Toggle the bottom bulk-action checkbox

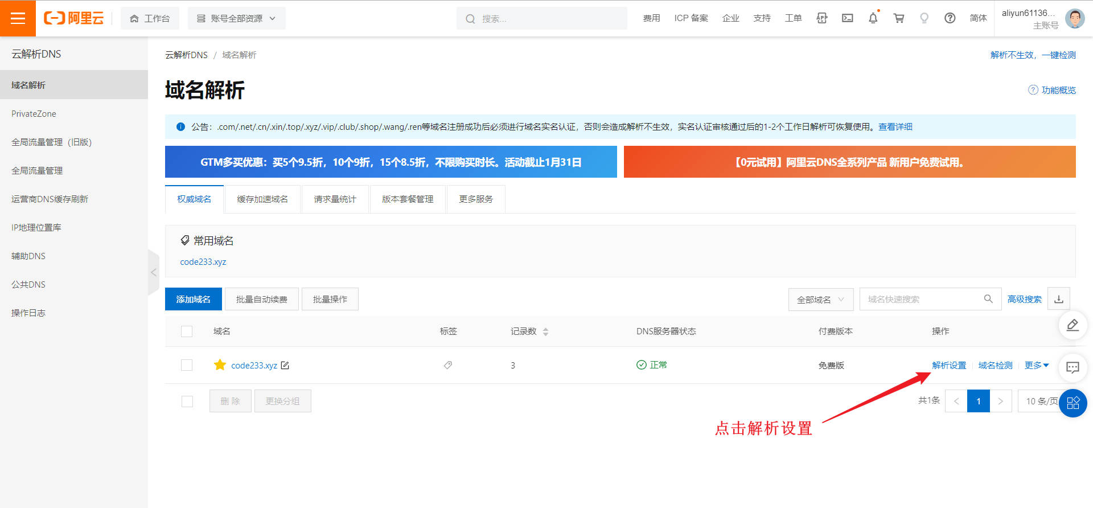pos(187,402)
